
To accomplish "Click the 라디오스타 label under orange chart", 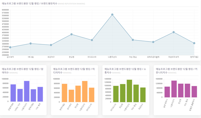I will (89, 107).
